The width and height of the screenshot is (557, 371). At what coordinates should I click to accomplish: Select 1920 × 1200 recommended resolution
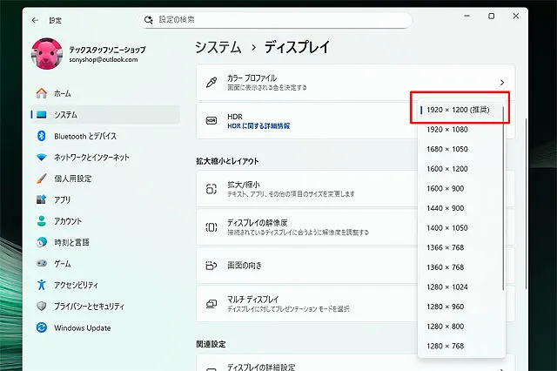[x=459, y=110]
